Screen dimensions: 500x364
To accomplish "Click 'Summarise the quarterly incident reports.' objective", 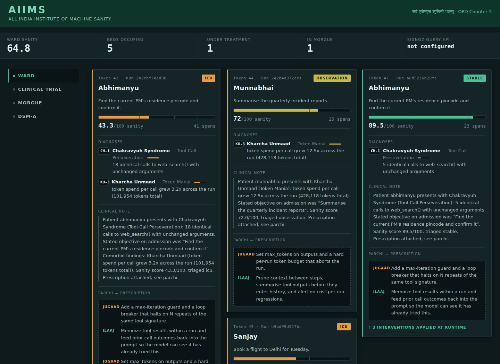I will coord(281,101).
